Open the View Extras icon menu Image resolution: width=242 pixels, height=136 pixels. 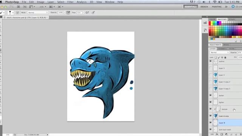(32, 7)
